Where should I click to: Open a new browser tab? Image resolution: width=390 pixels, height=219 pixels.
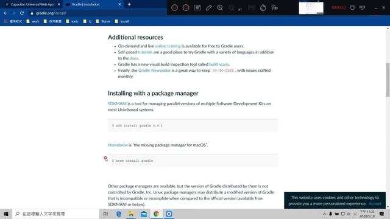point(129,4)
